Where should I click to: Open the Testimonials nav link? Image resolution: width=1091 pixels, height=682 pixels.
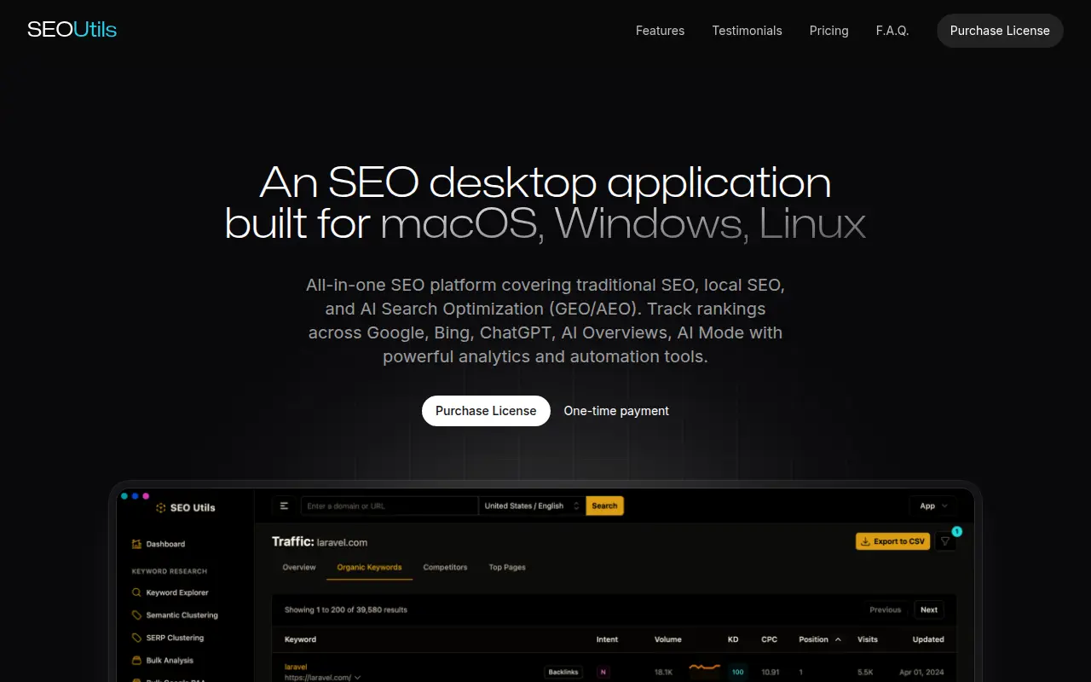tap(747, 31)
